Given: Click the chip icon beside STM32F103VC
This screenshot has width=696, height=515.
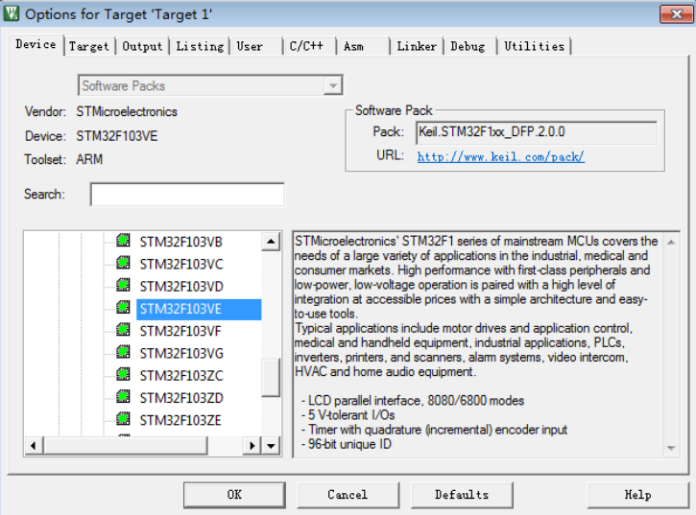Looking at the screenshot, I should 123,263.
